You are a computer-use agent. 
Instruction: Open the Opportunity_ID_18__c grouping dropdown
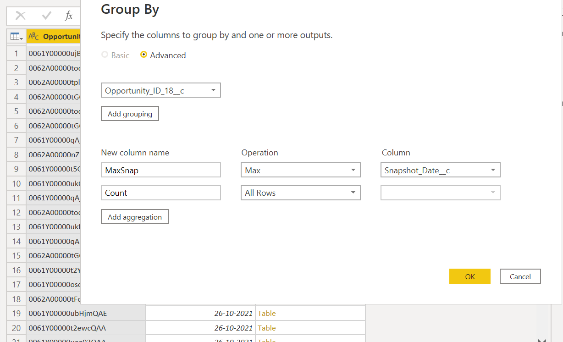[161, 90]
